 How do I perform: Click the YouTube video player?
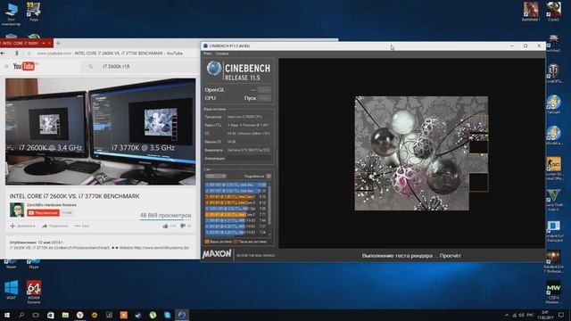101,132
